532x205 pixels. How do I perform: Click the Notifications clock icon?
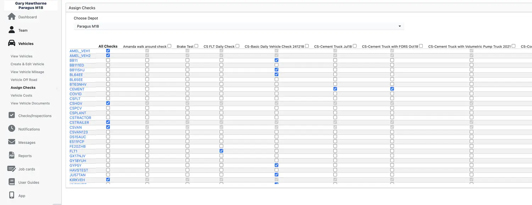click(x=12, y=129)
